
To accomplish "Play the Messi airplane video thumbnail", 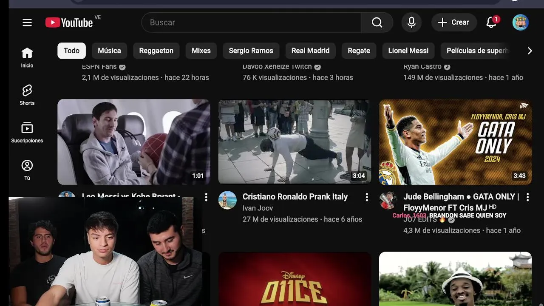I will click(134, 142).
